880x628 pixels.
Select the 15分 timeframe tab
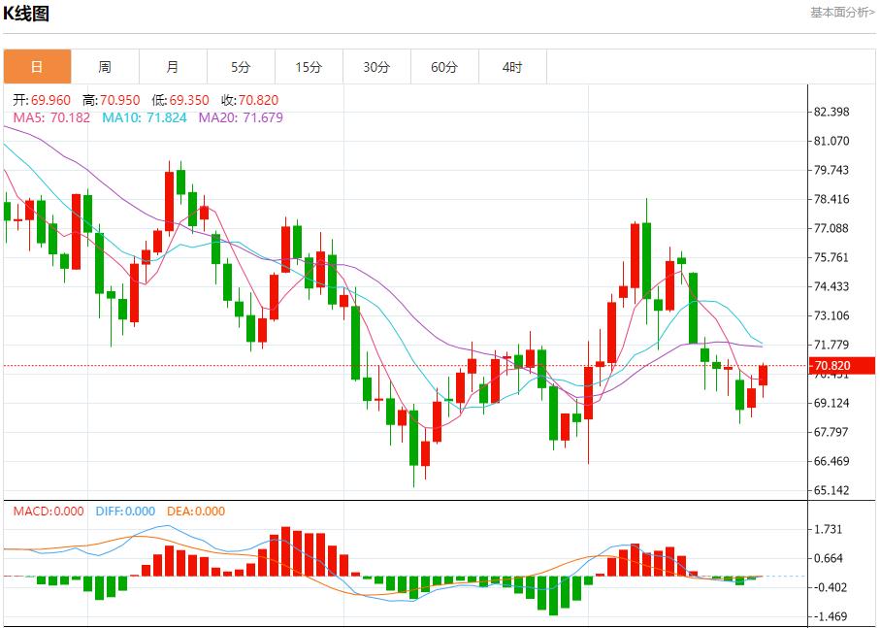coord(309,67)
